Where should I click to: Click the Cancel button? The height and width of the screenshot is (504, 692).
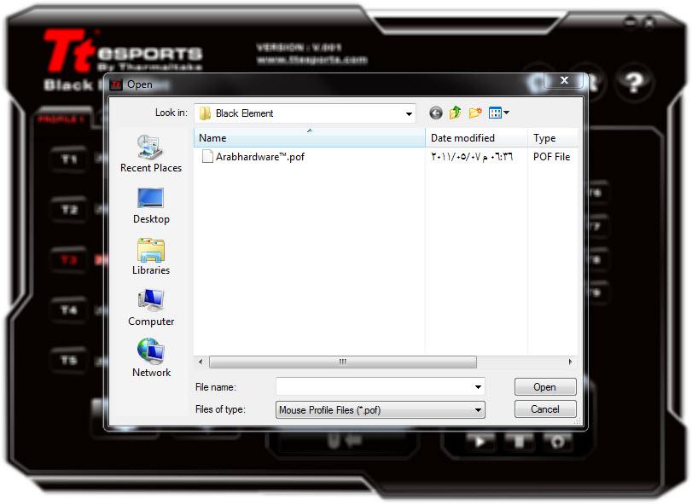tap(545, 409)
